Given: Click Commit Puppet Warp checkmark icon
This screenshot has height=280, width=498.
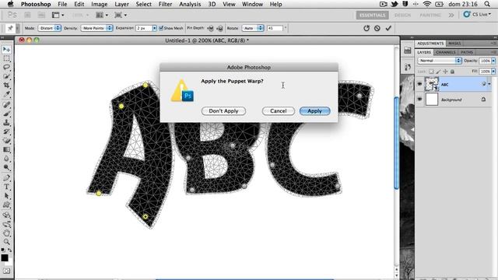Looking at the screenshot, I should pyautogui.click(x=388, y=28).
